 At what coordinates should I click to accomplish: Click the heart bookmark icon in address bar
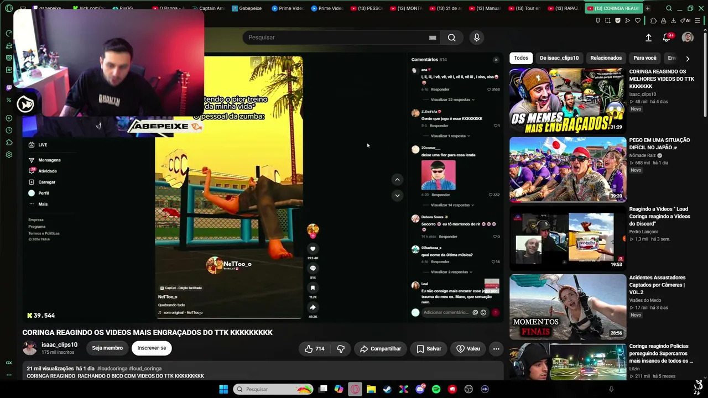click(637, 20)
